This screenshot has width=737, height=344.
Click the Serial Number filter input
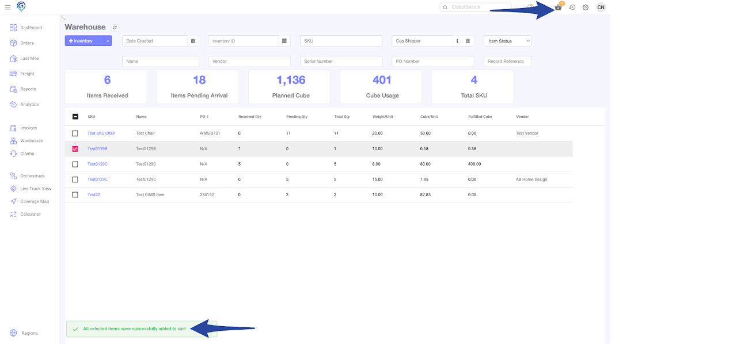pyautogui.click(x=341, y=61)
